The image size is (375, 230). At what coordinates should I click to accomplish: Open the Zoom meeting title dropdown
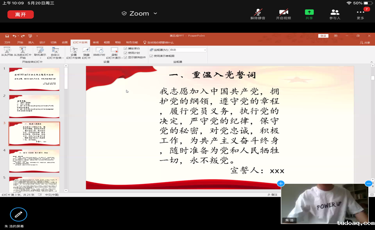155,14
